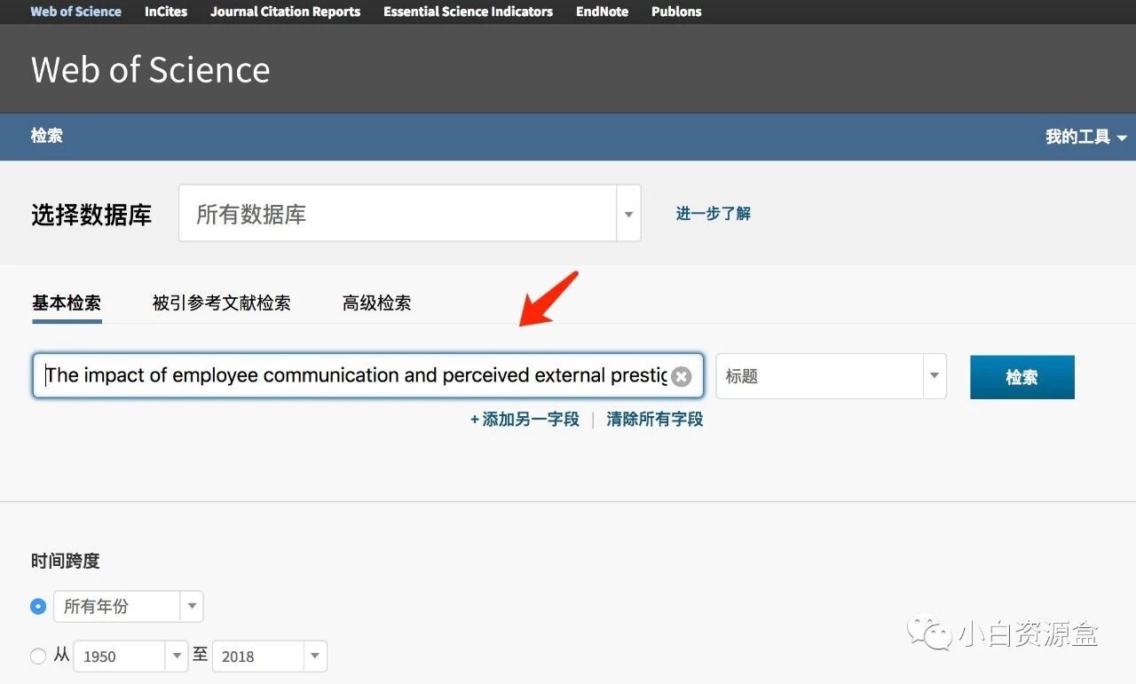Click the database selector dropdown arrow
The image size is (1136, 684).
(x=628, y=214)
